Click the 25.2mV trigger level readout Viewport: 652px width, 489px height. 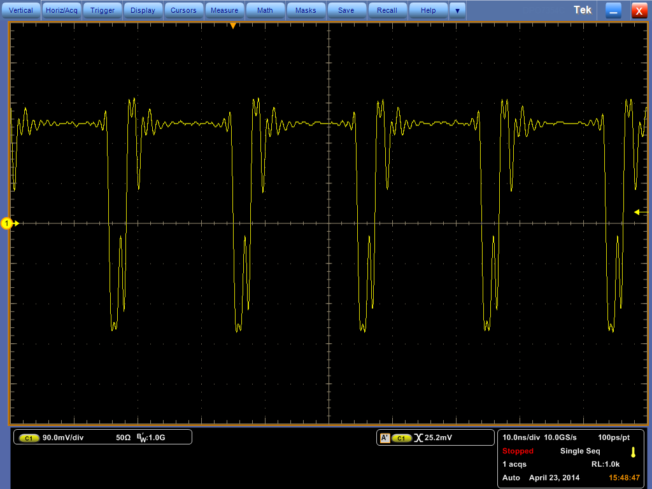[438, 437]
